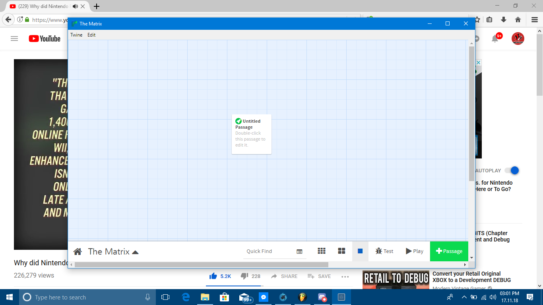The image size is (543, 305).
Task: Click the Twine horizontal scrollbar
Action: 201,264
